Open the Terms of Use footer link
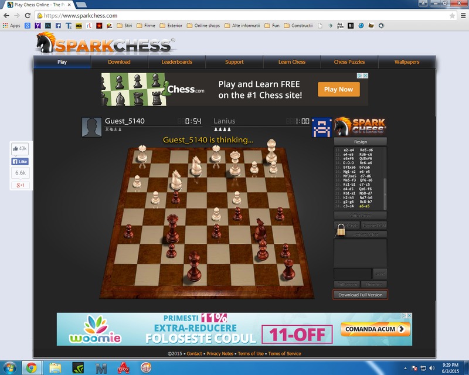 [251, 353]
